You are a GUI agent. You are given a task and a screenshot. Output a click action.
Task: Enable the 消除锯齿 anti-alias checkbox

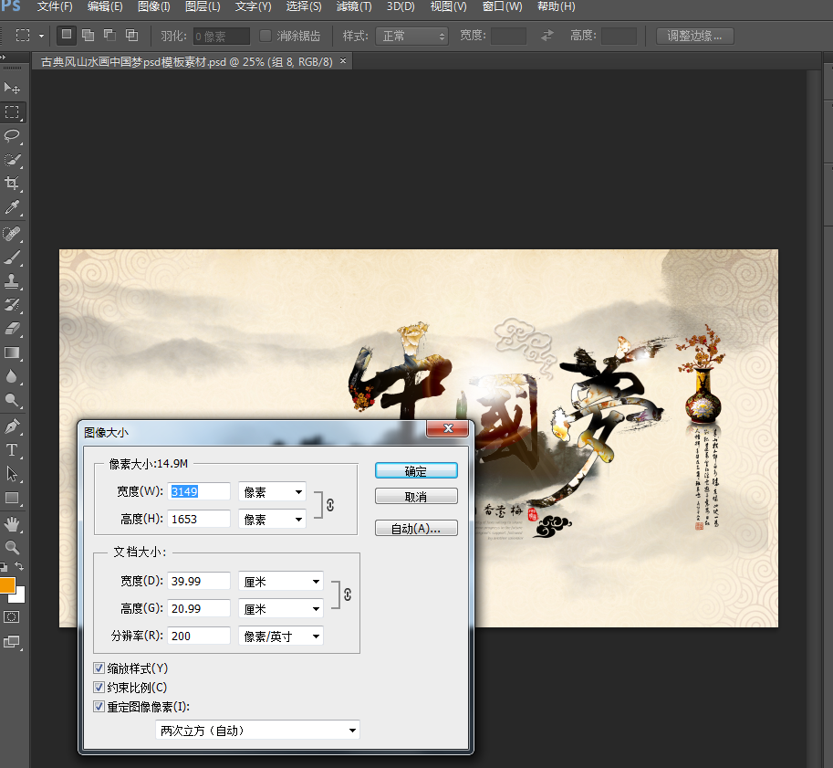266,36
